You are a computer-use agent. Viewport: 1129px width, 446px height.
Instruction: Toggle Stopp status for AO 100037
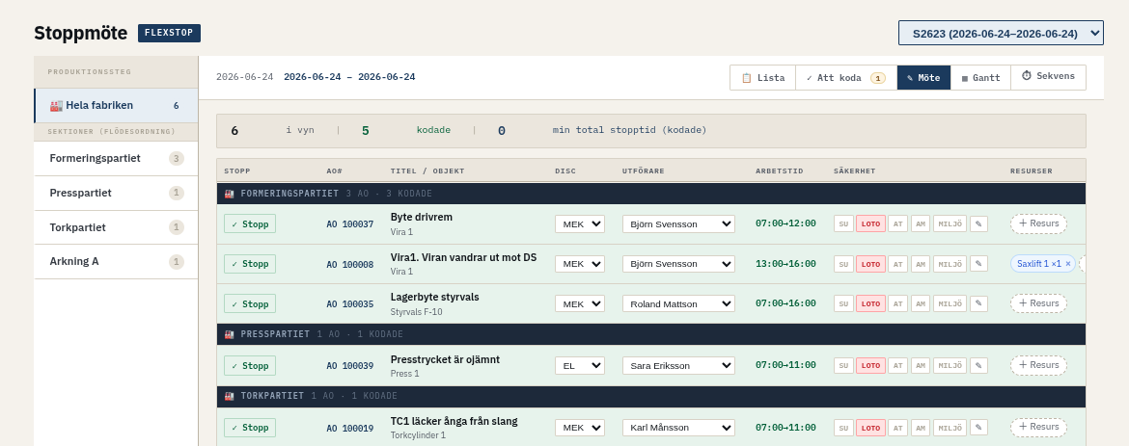250,223
